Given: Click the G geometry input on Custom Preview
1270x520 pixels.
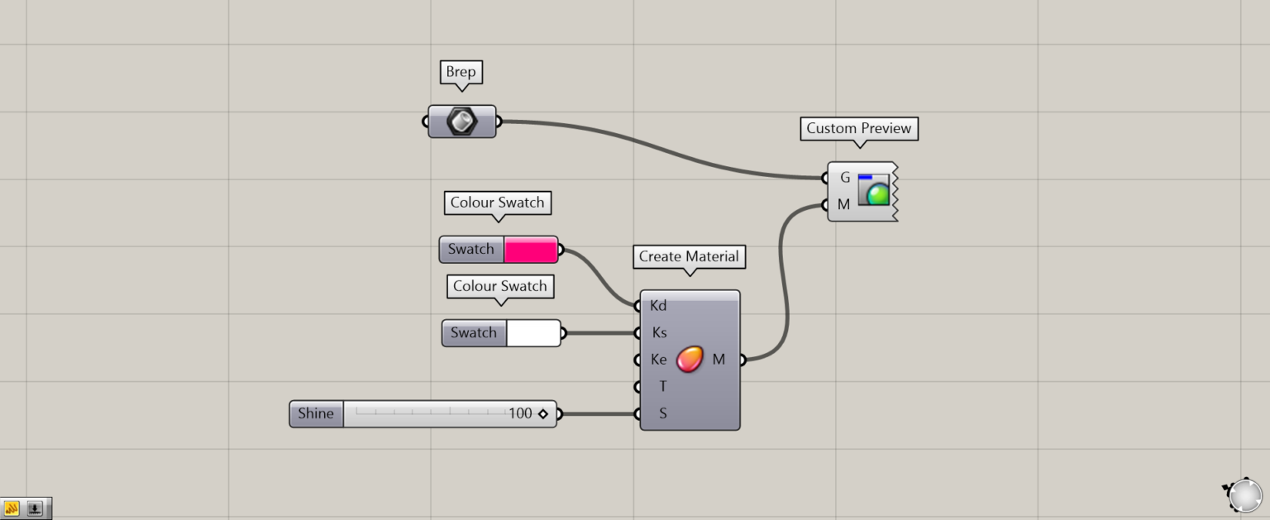Looking at the screenshot, I should tap(844, 178).
